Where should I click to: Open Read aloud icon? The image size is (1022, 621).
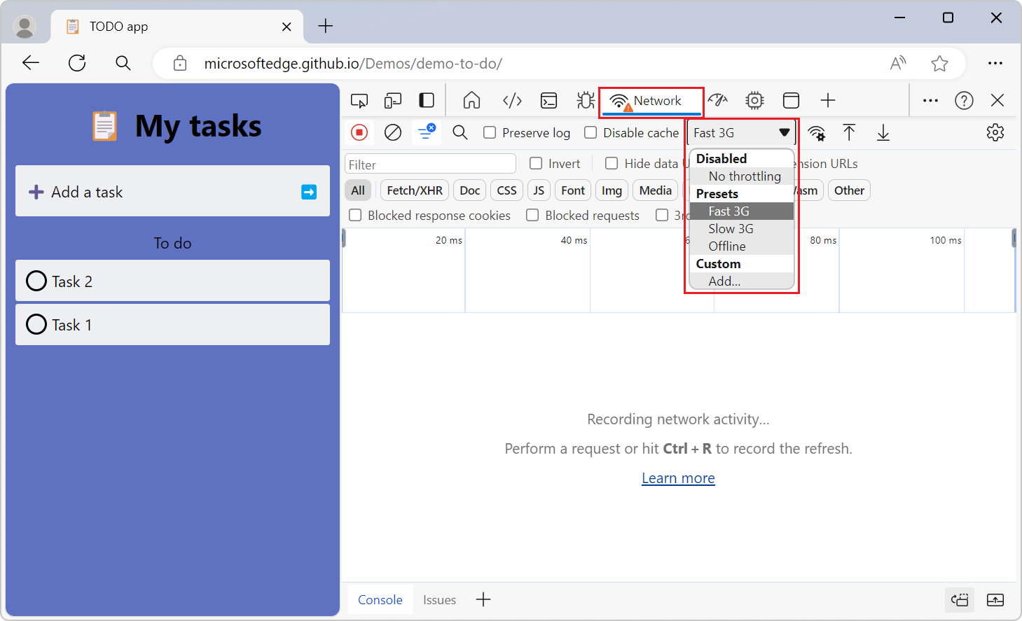click(898, 63)
